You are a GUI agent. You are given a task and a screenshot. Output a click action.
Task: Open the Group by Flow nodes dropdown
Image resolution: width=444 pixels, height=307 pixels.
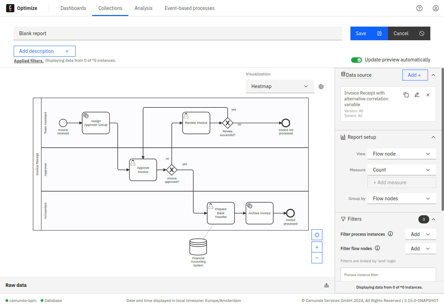click(402, 198)
